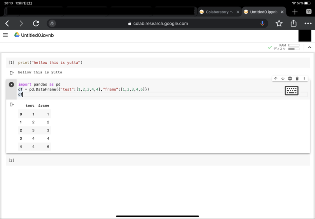Open cell settings gear icon
This screenshot has height=219, width=315.
tap(290, 78)
